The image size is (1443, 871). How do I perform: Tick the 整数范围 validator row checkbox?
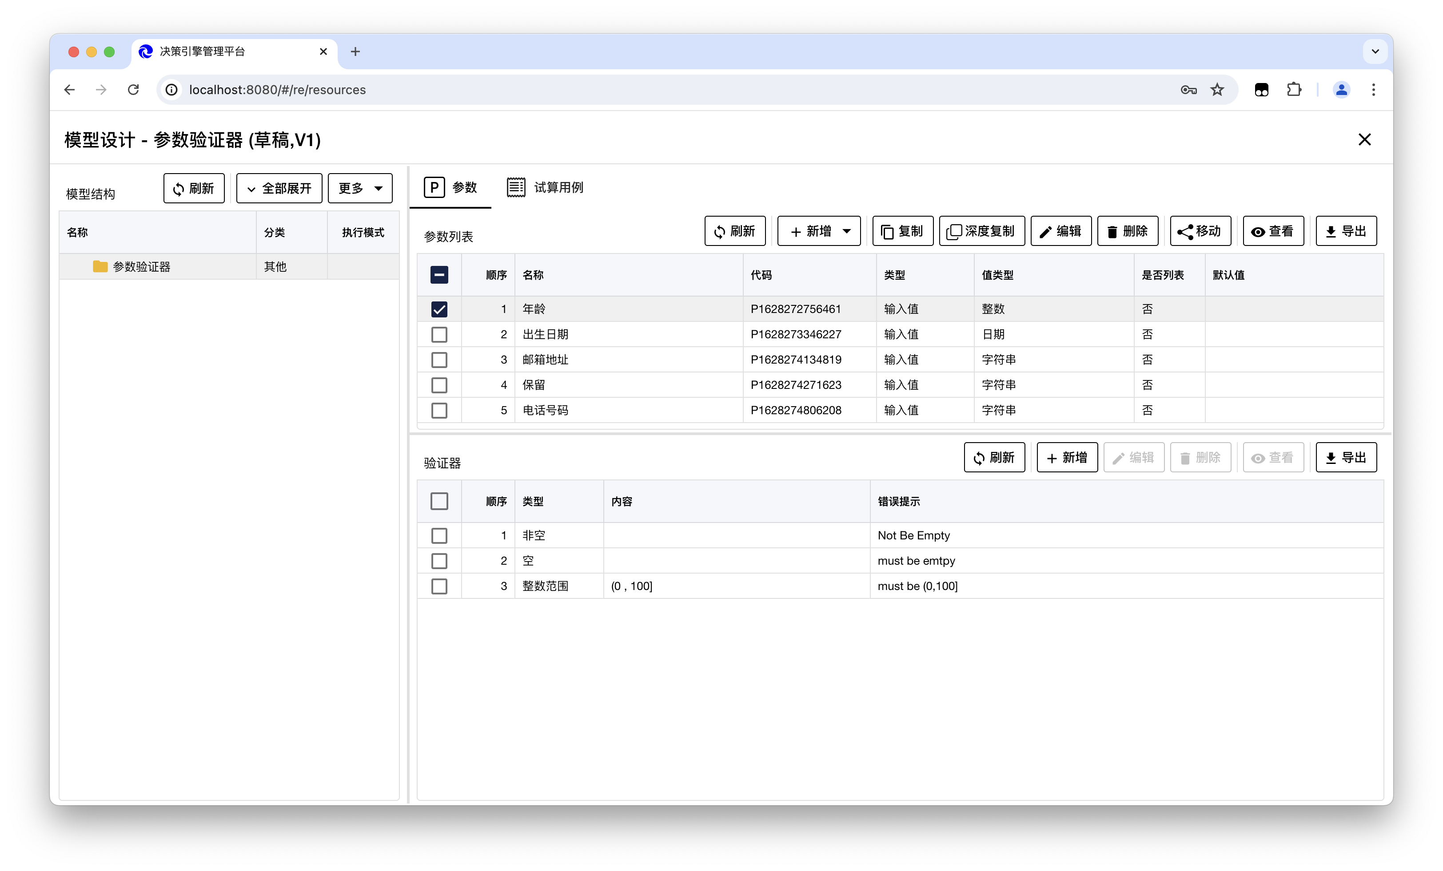point(438,586)
